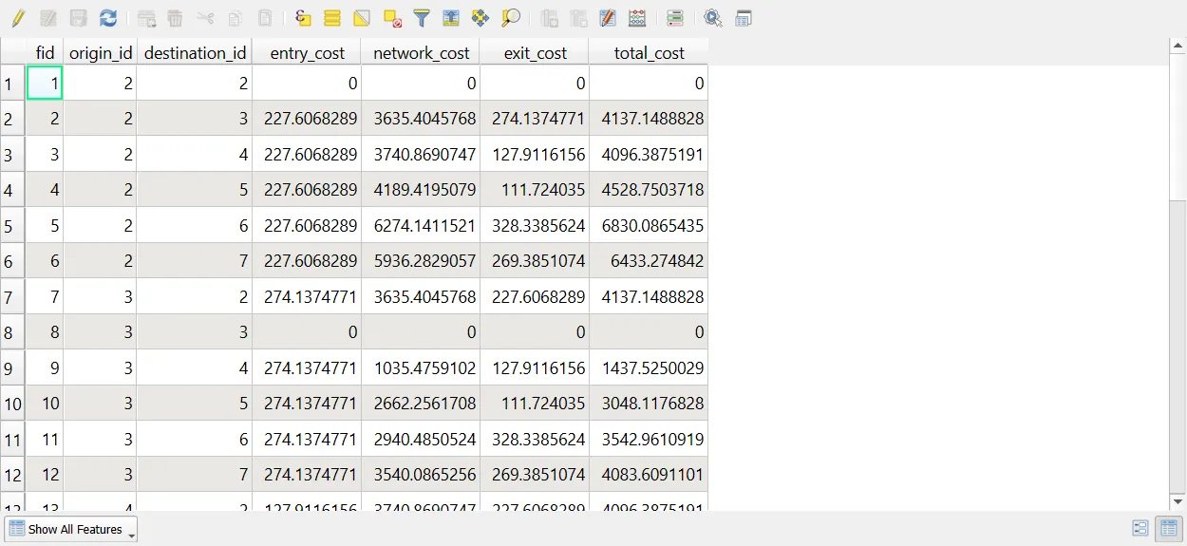Click the copy selected rows icon
The width and height of the screenshot is (1187, 546).
pyautogui.click(x=236, y=18)
